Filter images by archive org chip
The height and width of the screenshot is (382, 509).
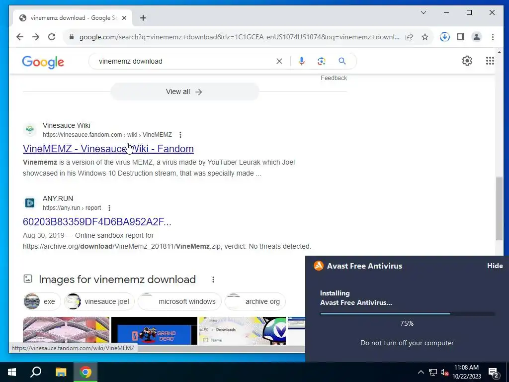[x=255, y=301]
